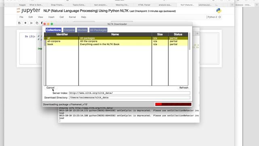Edit the Download Directory field
259x146 pixels.
click(129, 97)
